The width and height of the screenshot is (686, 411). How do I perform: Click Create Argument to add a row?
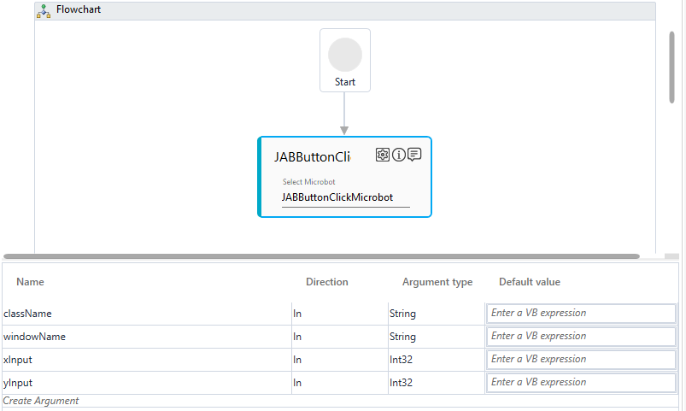41,401
